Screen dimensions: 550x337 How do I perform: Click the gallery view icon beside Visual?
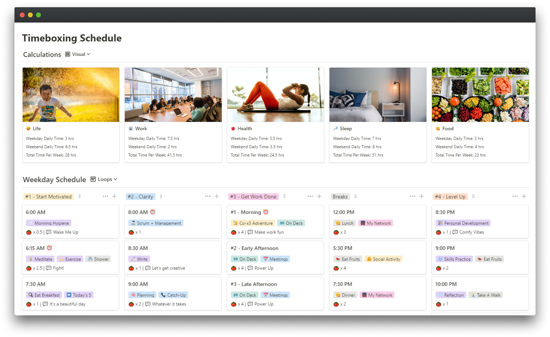click(68, 54)
